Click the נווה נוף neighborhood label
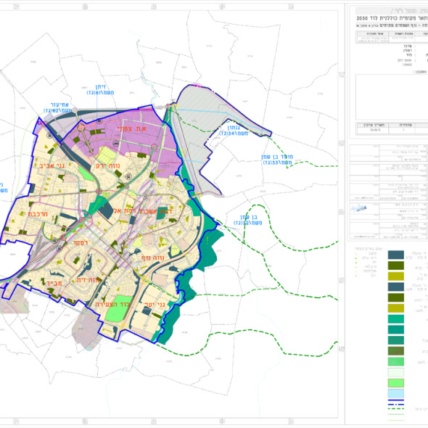The width and height of the screenshot is (428, 428). [x=153, y=258]
